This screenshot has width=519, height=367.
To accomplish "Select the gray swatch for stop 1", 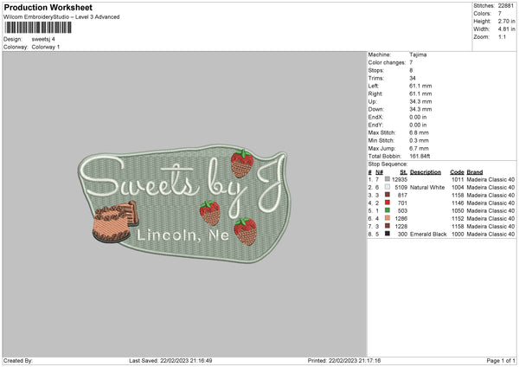I will point(388,179).
